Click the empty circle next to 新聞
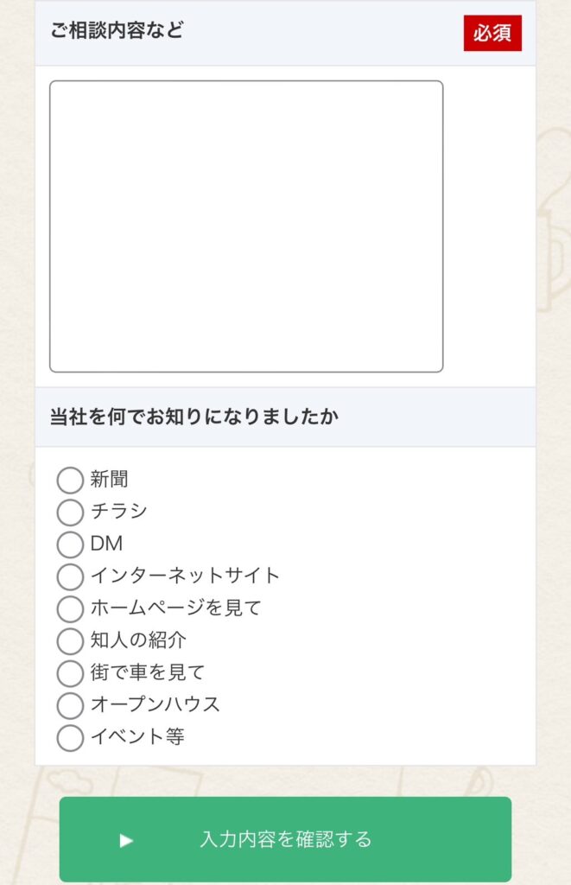The width and height of the screenshot is (571, 885). click(x=69, y=481)
